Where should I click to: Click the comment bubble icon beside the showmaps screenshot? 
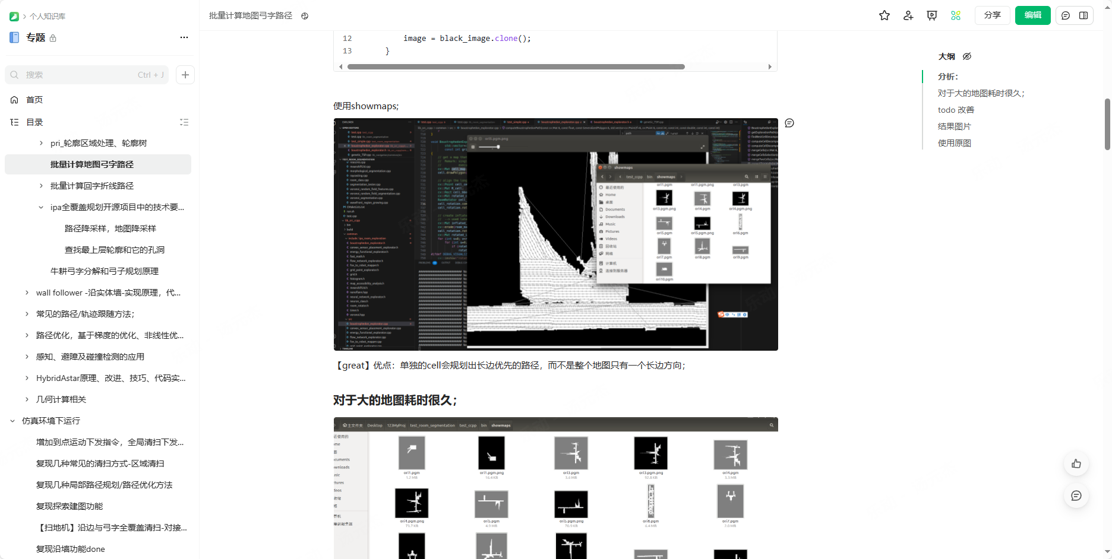[x=789, y=123]
